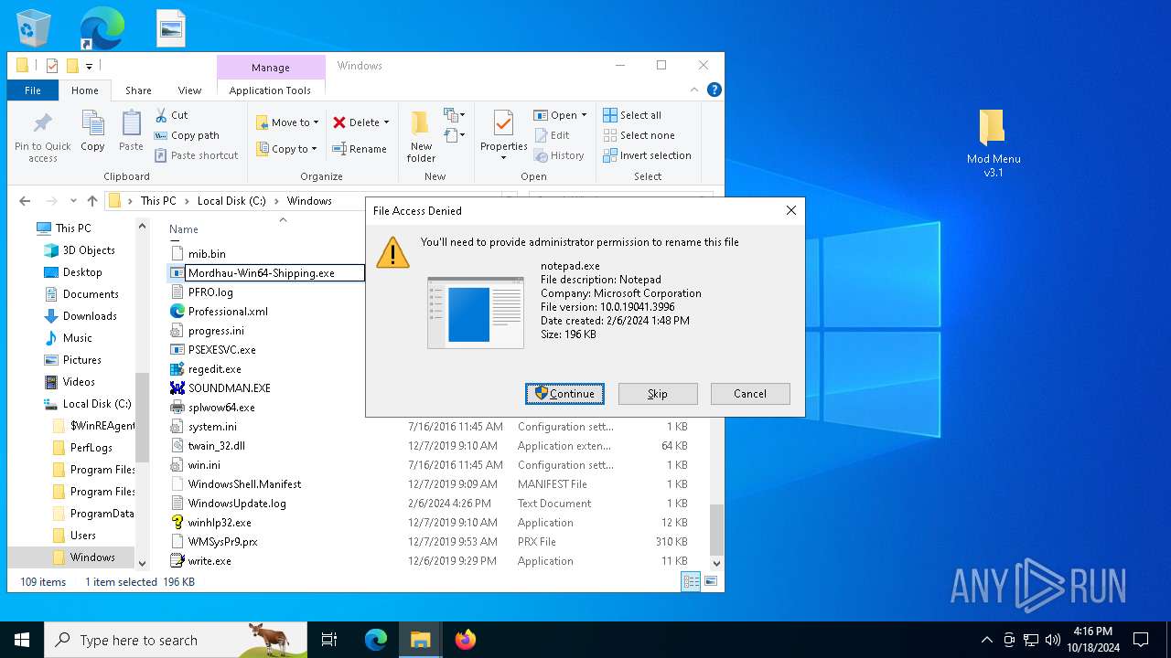
Task: Click Edit in the Open group
Action: coord(552,135)
